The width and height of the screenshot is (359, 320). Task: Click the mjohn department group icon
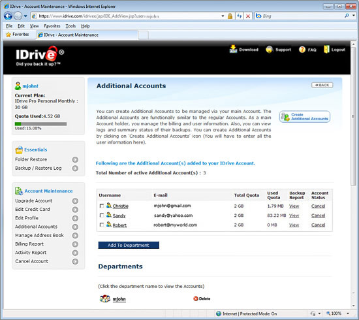pyautogui.click(x=105, y=298)
